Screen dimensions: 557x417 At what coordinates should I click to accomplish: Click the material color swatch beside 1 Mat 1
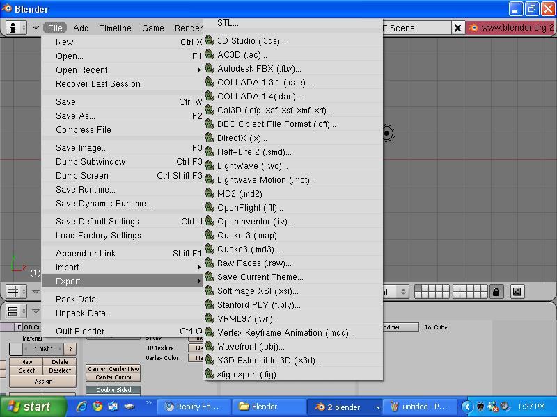pos(15,349)
